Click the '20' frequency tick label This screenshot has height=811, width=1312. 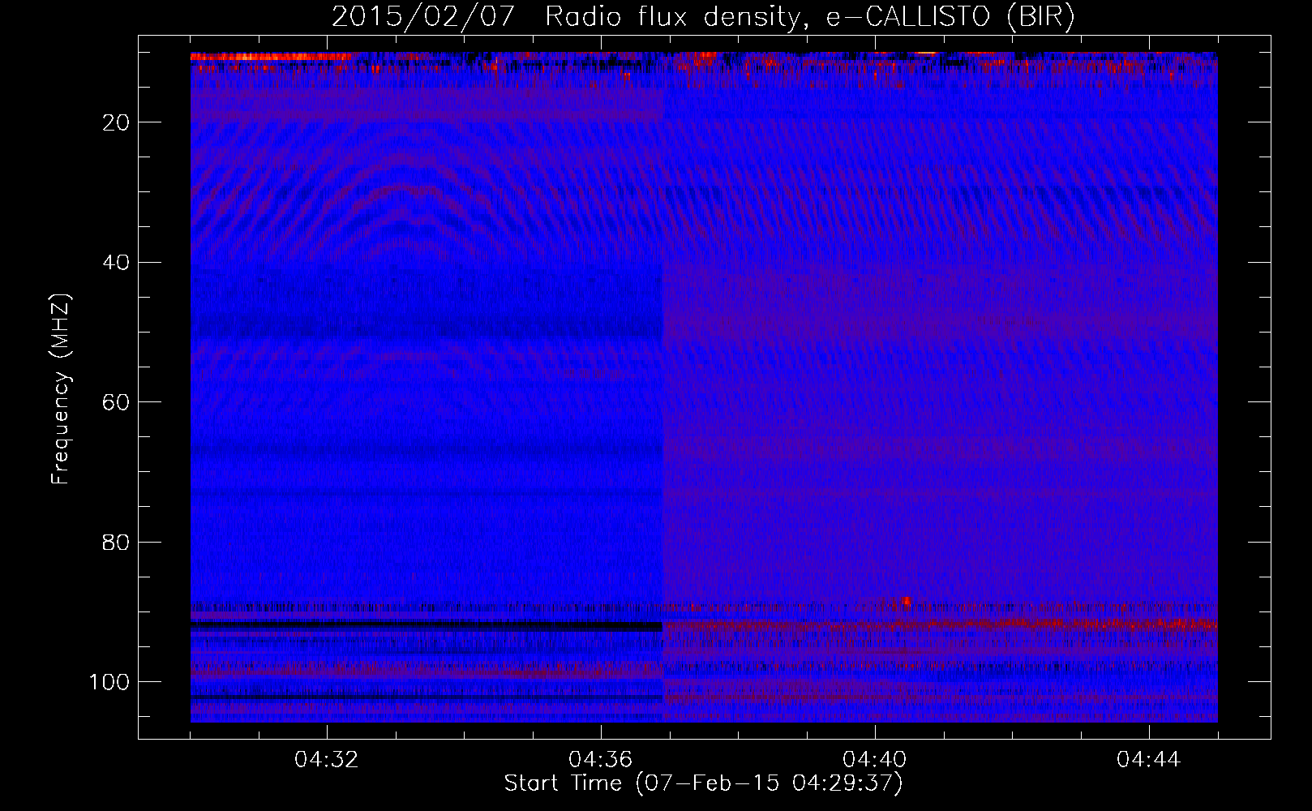116,122
